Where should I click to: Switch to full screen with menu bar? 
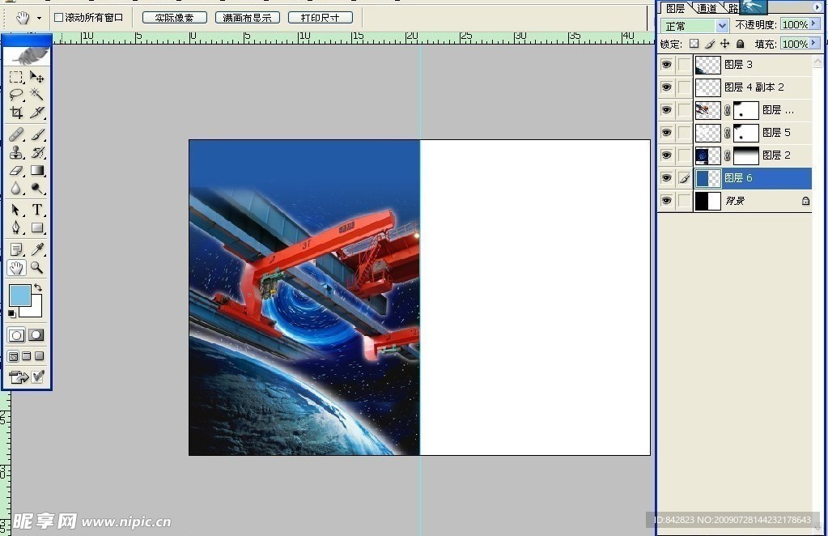point(27,356)
